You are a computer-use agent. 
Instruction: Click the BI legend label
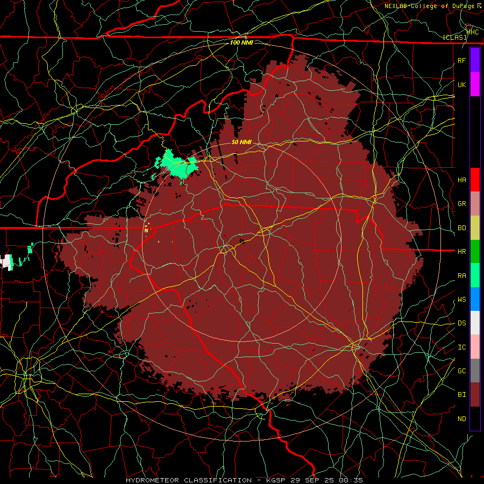[462, 395]
